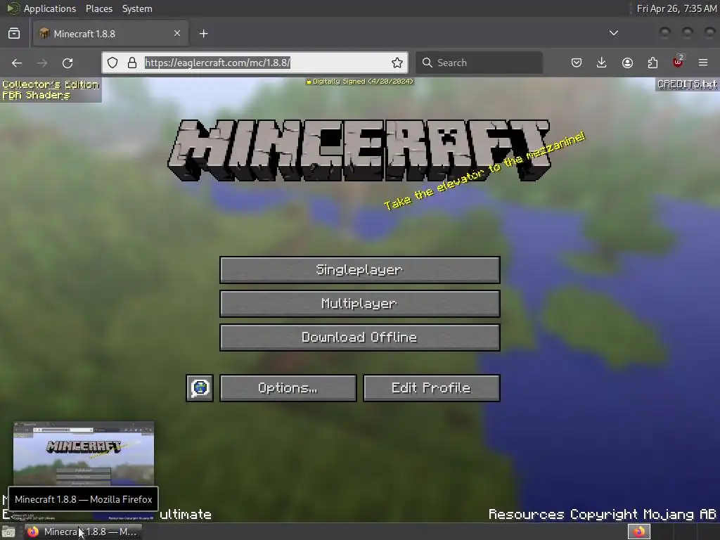
Task: Click Firefox icon in workspace switcher
Action: [639, 532]
